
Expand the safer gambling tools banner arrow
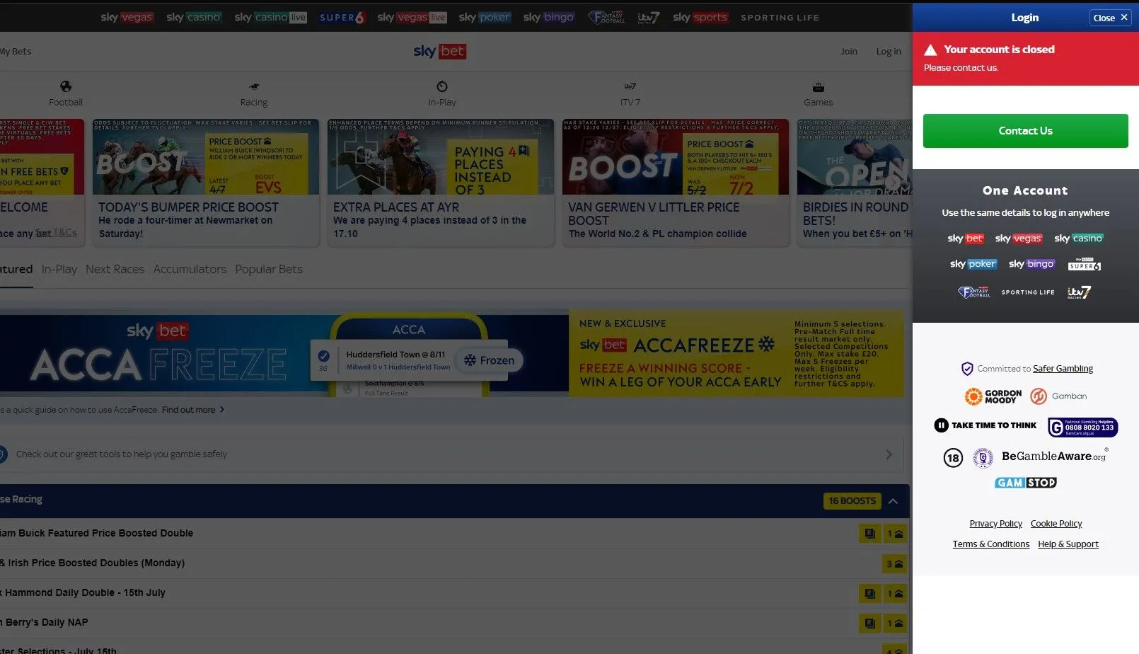pyautogui.click(x=889, y=454)
